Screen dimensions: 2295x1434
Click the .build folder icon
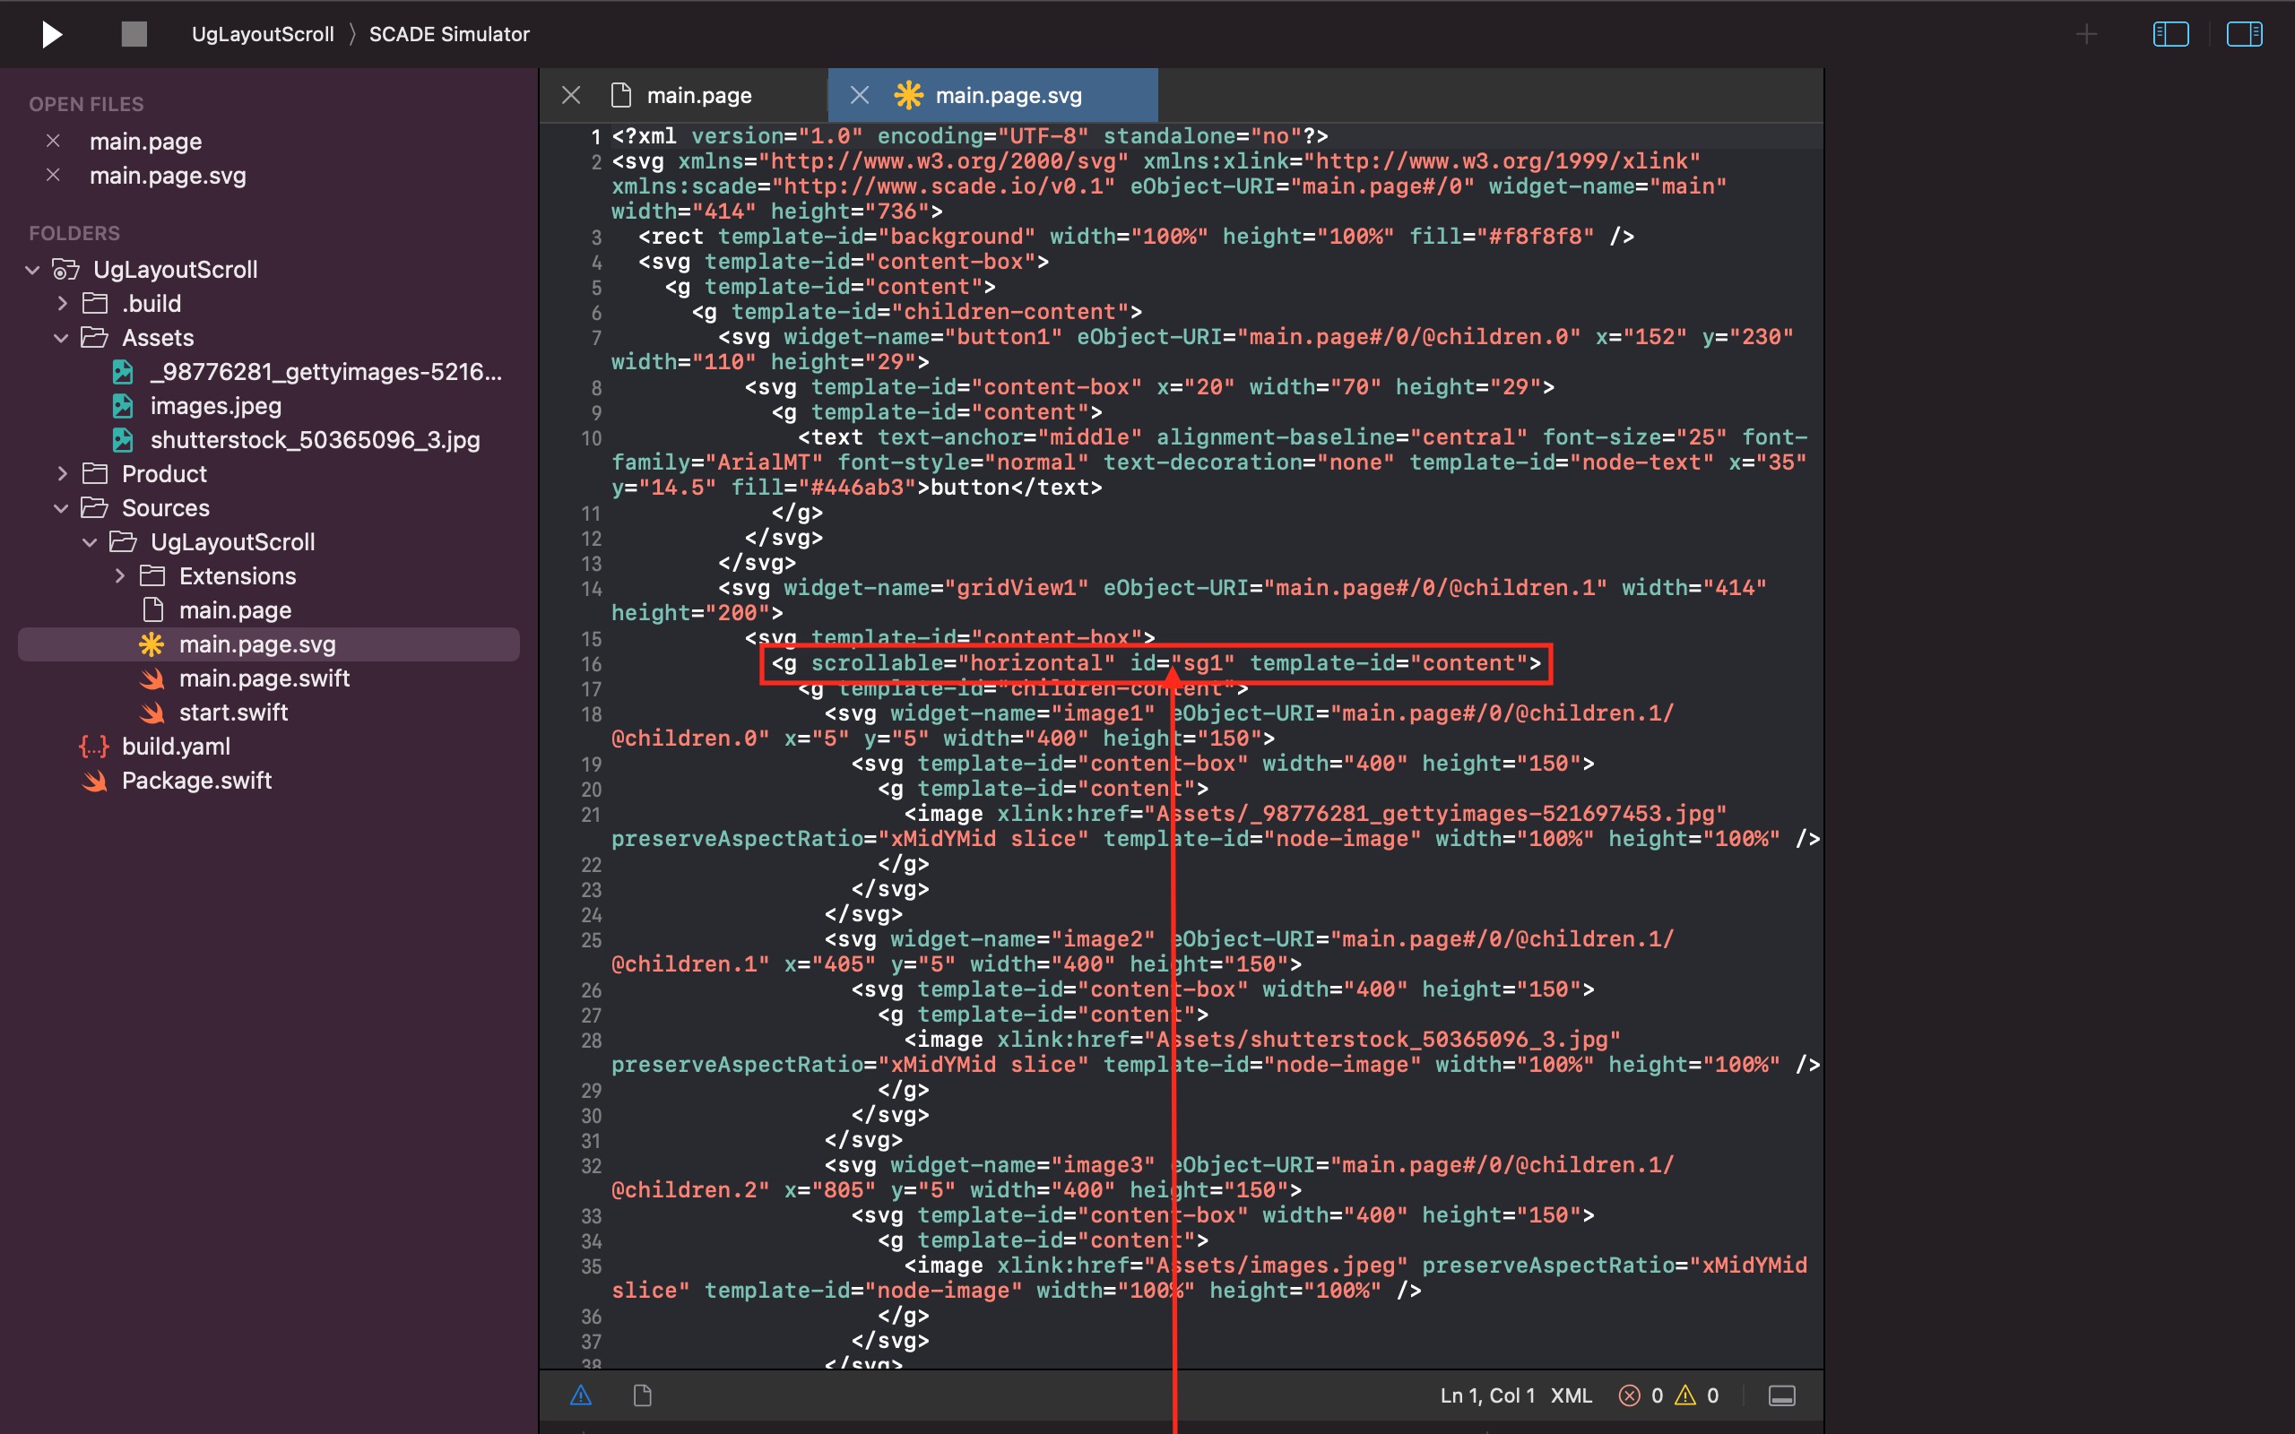tap(95, 304)
